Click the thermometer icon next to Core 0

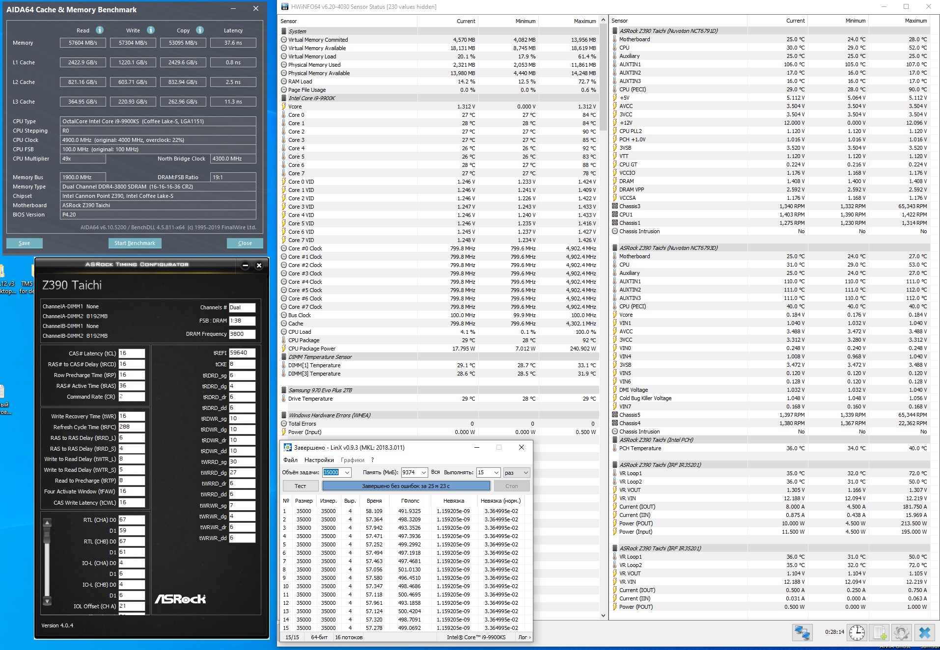[x=284, y=115]
